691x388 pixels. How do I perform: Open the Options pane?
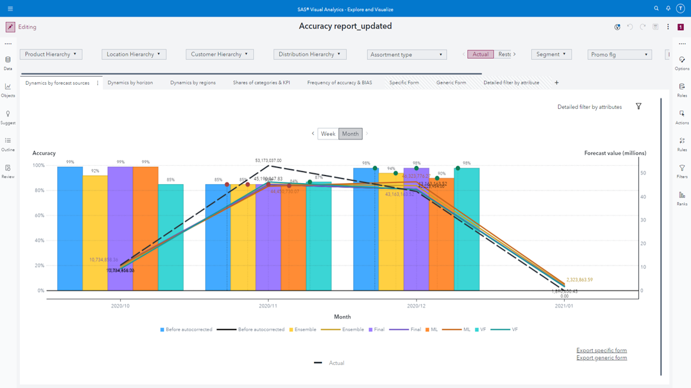pos(682,63)
